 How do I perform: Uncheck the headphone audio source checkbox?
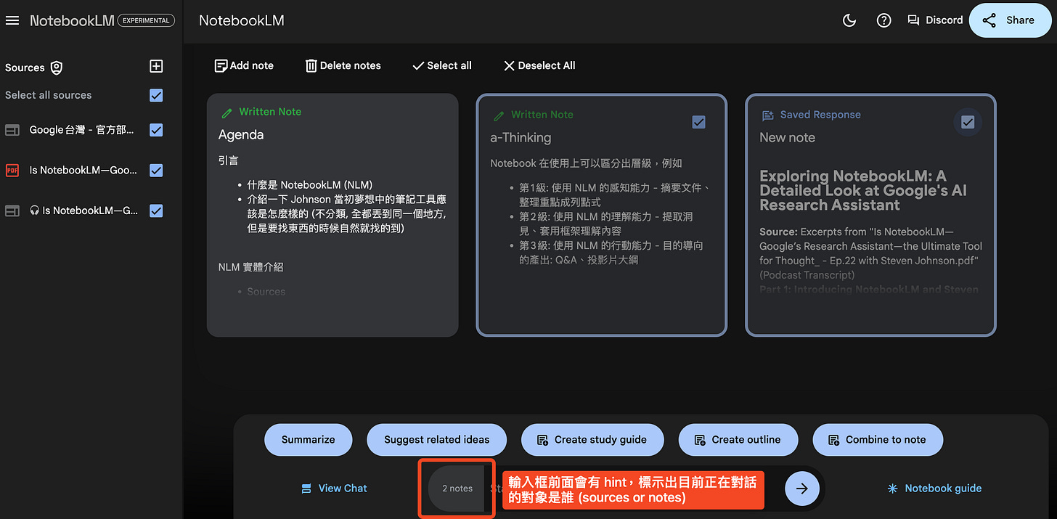[x=156, y=211]
